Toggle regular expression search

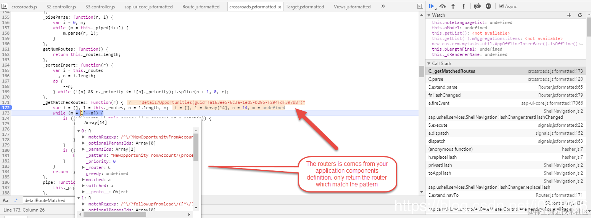tap(16, 200)
